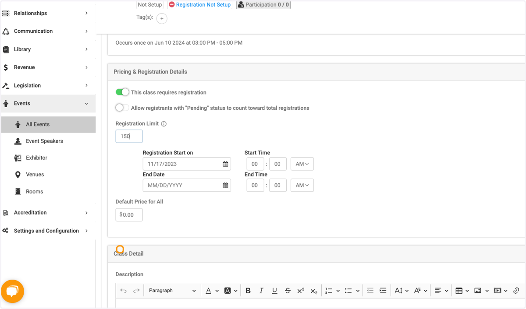This screenshot has width=526, height=309.
Task: Click the text alignment icon
Action: (437, 291)
